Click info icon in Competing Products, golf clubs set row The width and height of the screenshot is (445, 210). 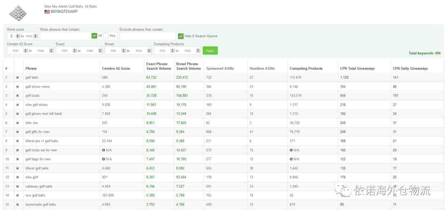tap(291, 150)
